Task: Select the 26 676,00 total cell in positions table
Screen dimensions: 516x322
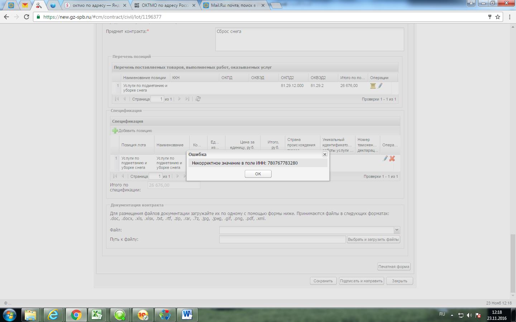Action: pyautogui.click(x=349, y=86)
